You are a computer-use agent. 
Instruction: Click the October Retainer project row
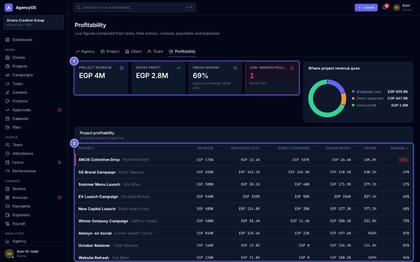coord(244,246)
